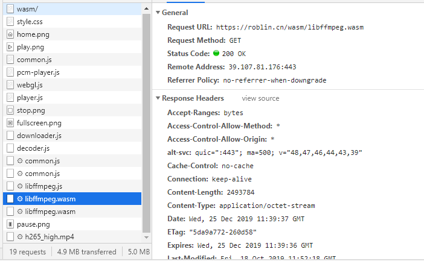This screenshot has height=261, width=424.
Task: Click the wasm/ document icon
Action: pyautogui.click(x=10, y=9)
